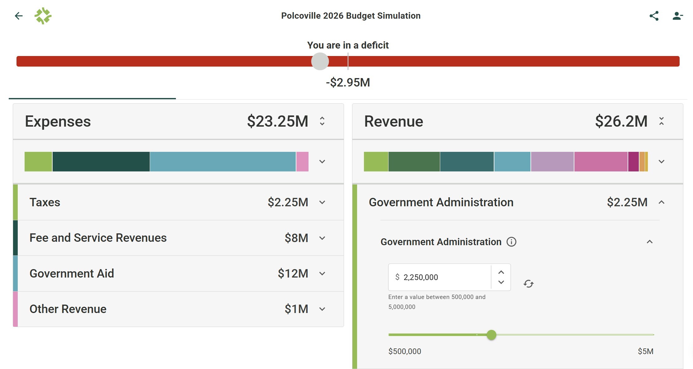Click the $1M Other Revenue amount

click(x=296, y=309)
